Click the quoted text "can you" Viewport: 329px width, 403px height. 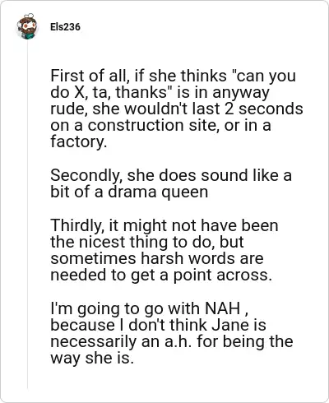point(264,76)
